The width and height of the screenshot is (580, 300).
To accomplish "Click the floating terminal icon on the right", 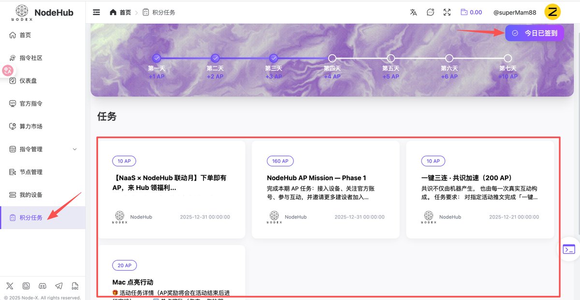I will pyautogui.click(x=569, y=249).
